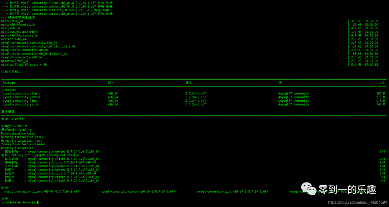The height and width of the screenshot is (207, 389).
Task: Select mysql-community-client in the package table
Action: [x=21, y=94]
